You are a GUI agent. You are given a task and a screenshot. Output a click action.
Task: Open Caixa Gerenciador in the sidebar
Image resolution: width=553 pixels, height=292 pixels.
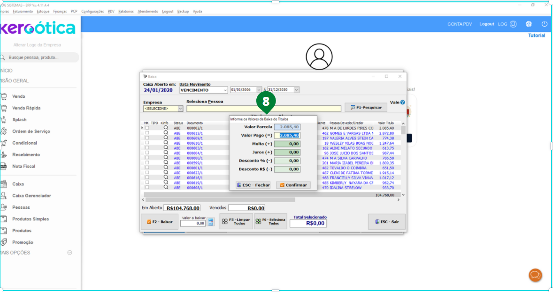pyautogui.click(x=31, y=196)
